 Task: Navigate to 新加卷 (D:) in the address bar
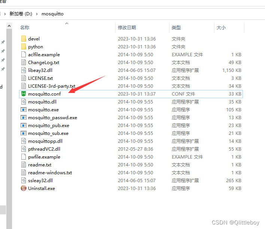[x=21, y=14]
